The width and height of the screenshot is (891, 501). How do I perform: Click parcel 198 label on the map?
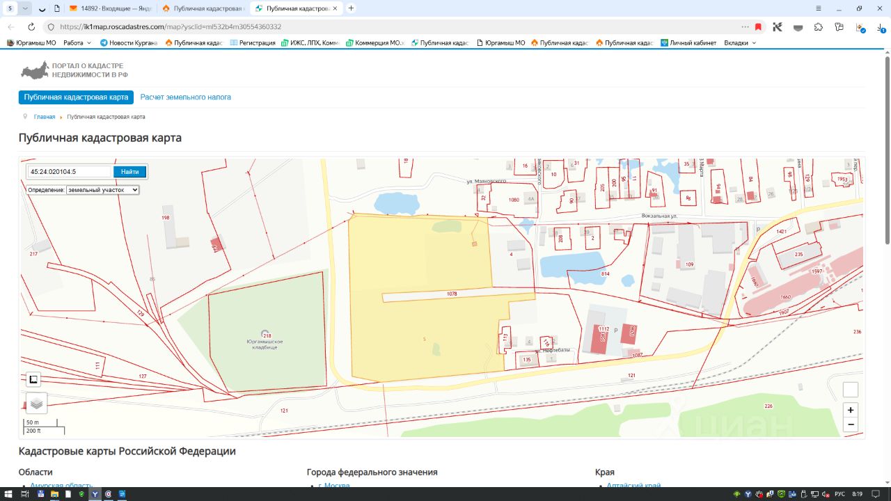tap(165, 218)
